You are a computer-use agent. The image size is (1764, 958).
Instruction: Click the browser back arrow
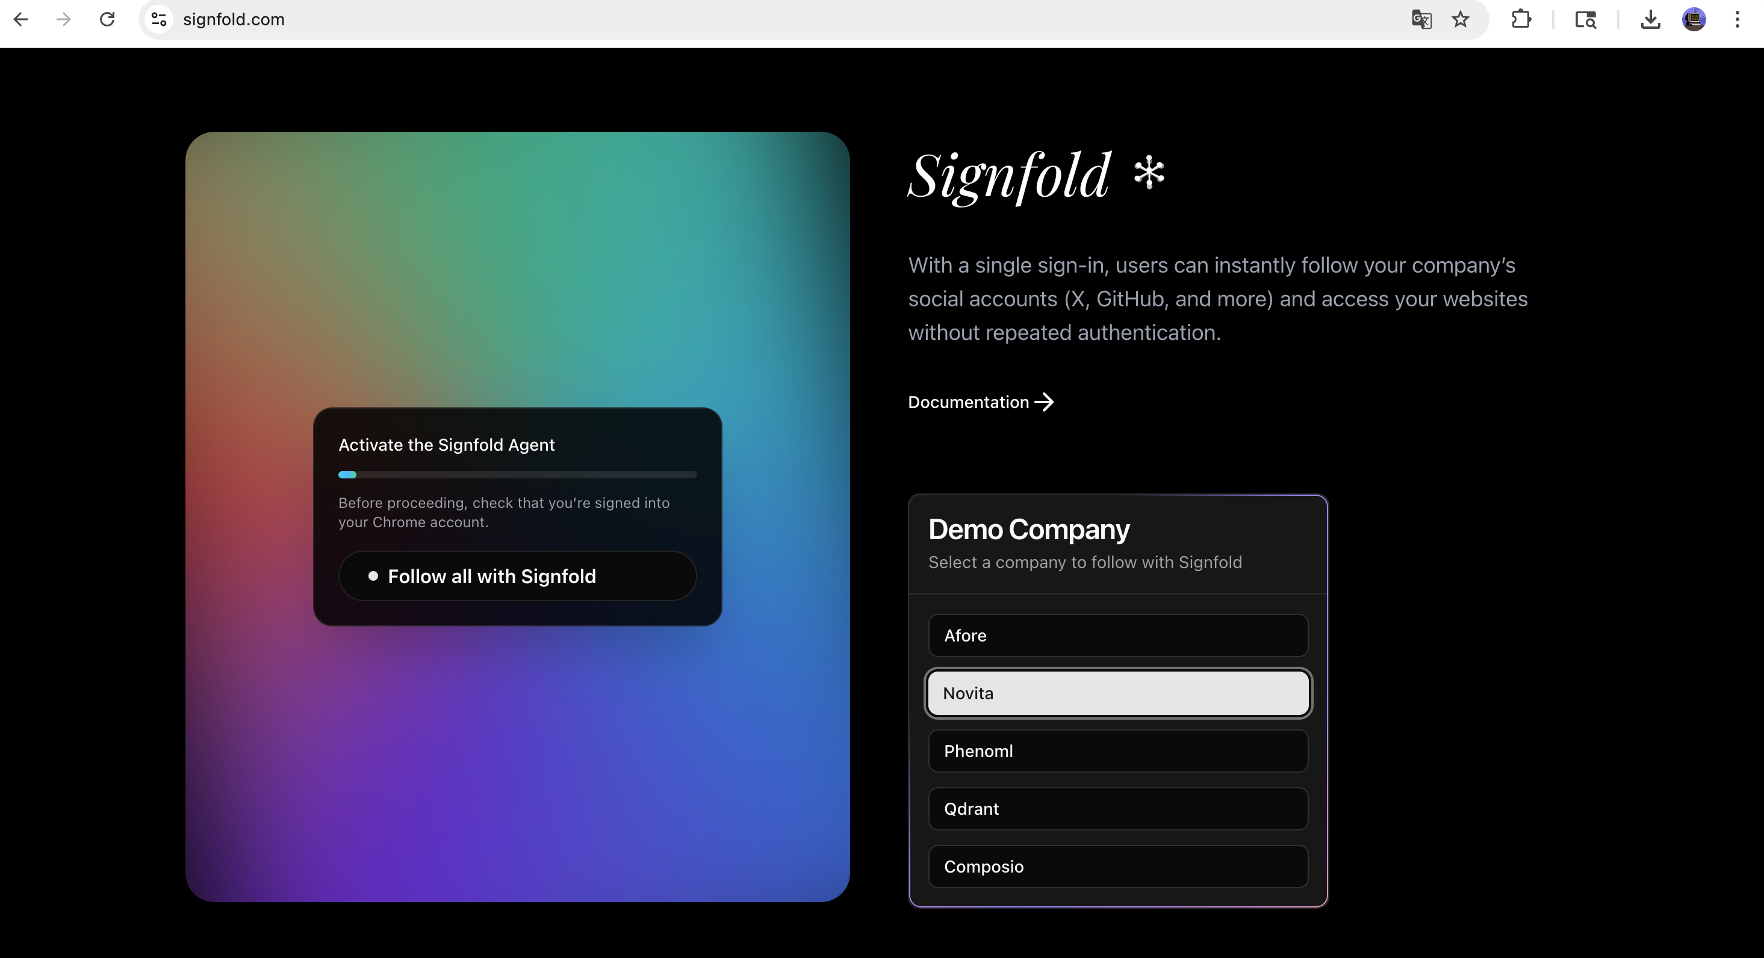click(x=20, y=19)
